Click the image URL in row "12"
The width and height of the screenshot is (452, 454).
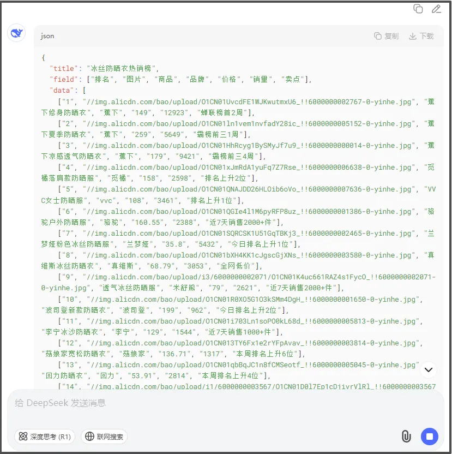click(x=253, y=343)
